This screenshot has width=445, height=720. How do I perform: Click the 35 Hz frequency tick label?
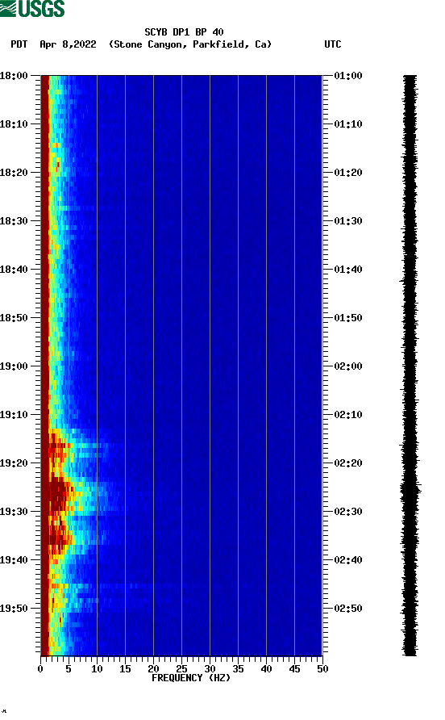[238, 669]
